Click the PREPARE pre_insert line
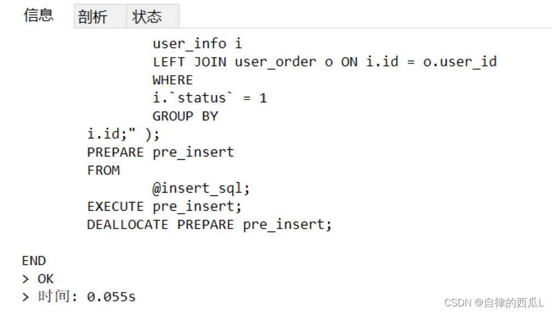Image resolution: width=552 pixels, height=313 pixels. click(160, 152)
